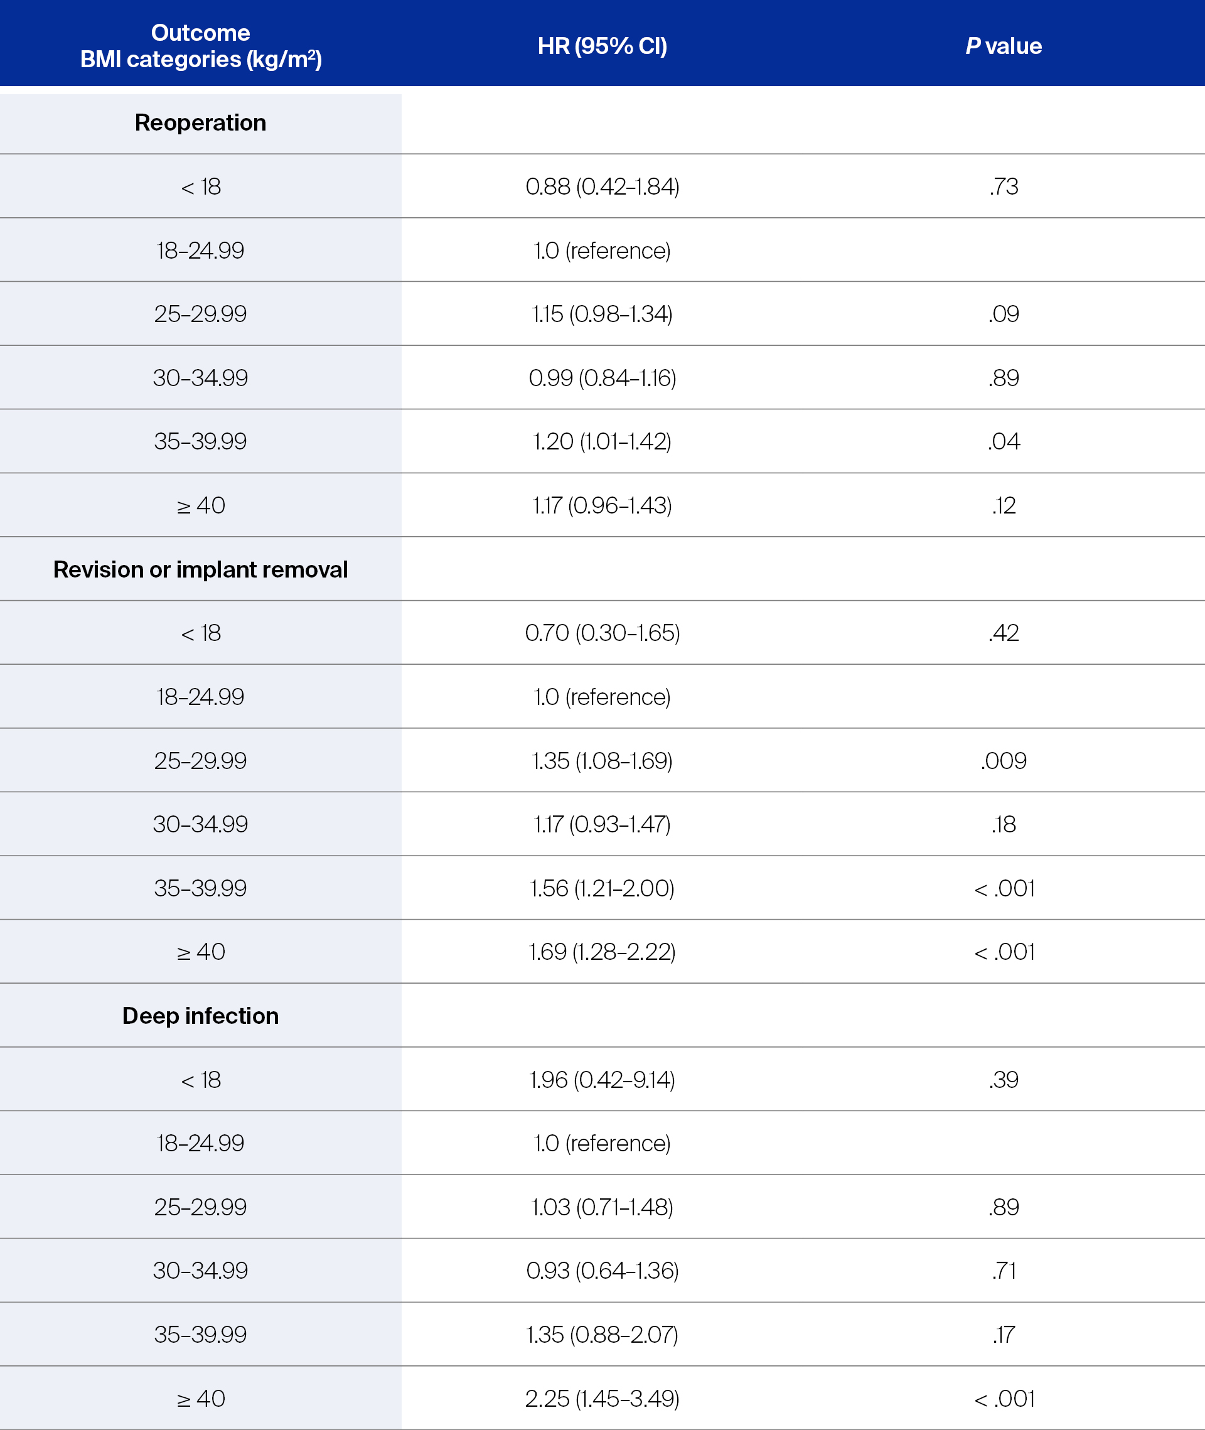Screen dimensions: 1205x1430
Task: Click the "HR (95% CI)" column header
Action: pos(602,46)
